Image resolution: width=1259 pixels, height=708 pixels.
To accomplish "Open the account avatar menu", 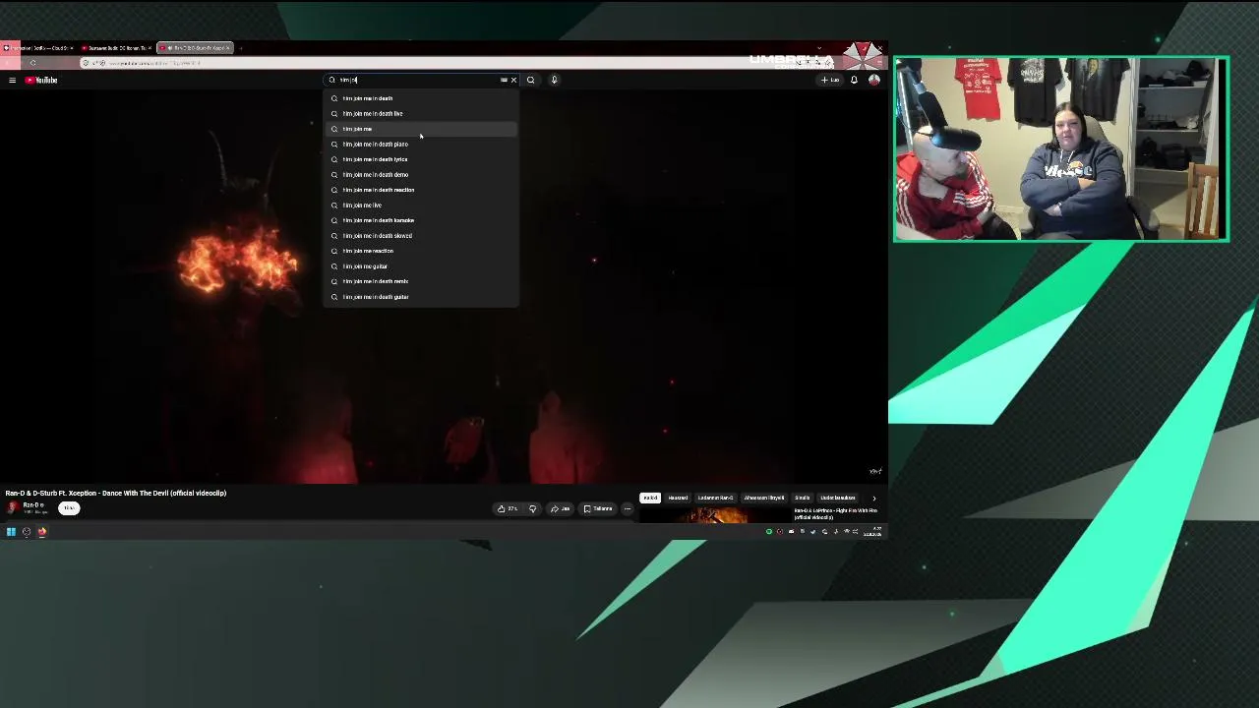I will coord(873,80).
